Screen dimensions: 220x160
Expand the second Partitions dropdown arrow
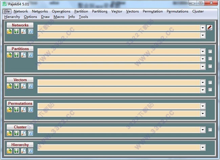[203, 59]
